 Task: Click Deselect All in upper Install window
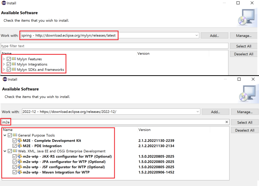tap(244, 54)
